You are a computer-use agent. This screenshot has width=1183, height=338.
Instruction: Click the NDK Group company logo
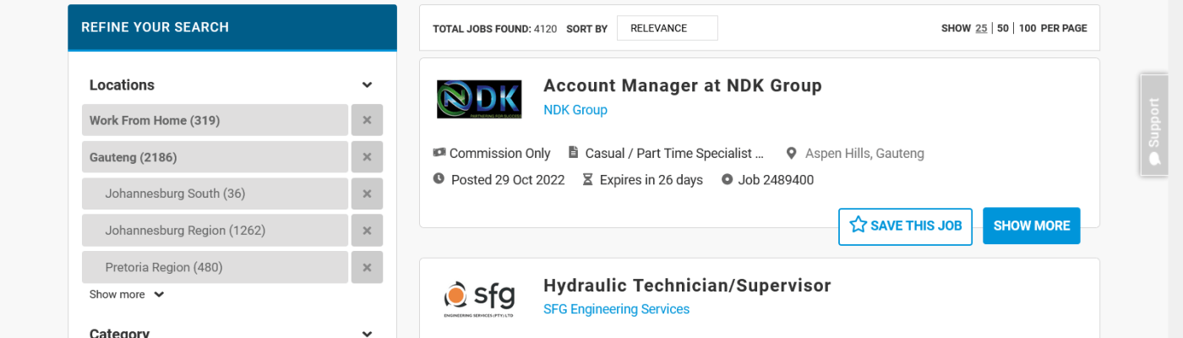point(479,99)
